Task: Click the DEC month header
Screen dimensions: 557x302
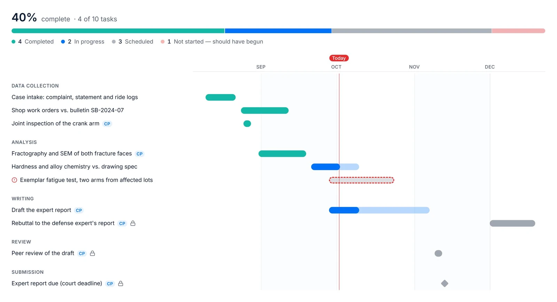Action: click(x=490, y=67)
